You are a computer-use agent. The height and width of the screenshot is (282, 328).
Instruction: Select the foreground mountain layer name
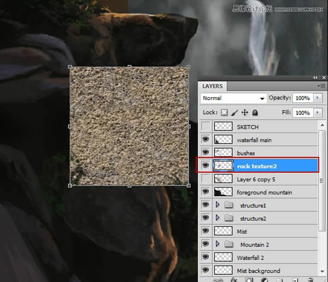tap(265, 192)
